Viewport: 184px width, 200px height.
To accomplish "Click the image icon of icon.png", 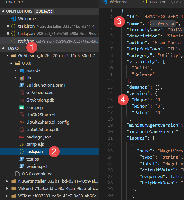I will (21, 107).
